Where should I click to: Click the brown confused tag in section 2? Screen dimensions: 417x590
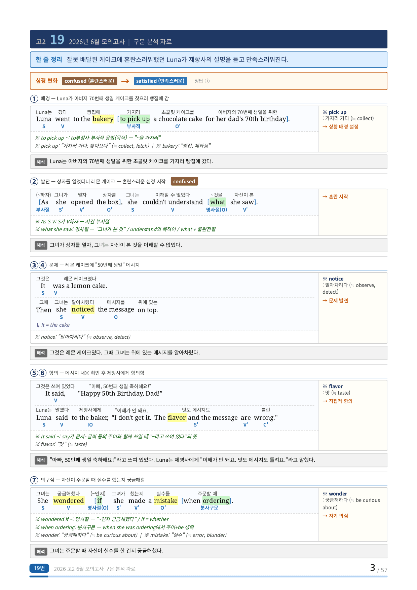(184, 181)
